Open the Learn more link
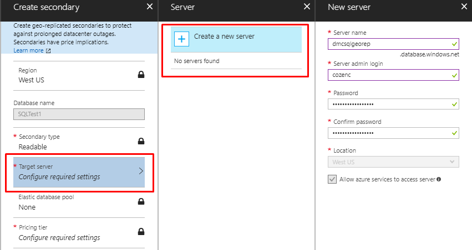 (x=28, y=50)
